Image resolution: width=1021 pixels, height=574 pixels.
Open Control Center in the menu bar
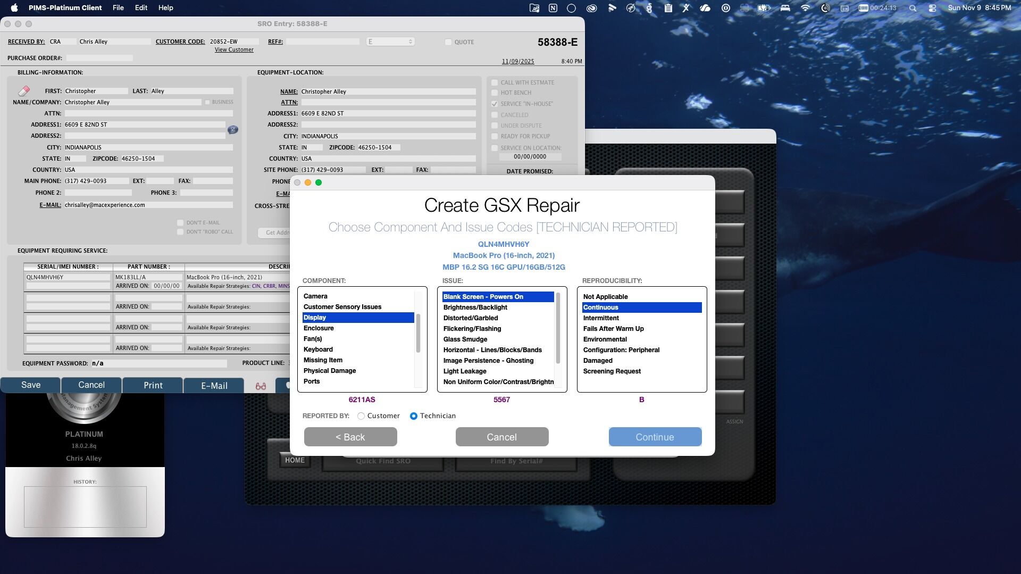(x=932, y=8)
